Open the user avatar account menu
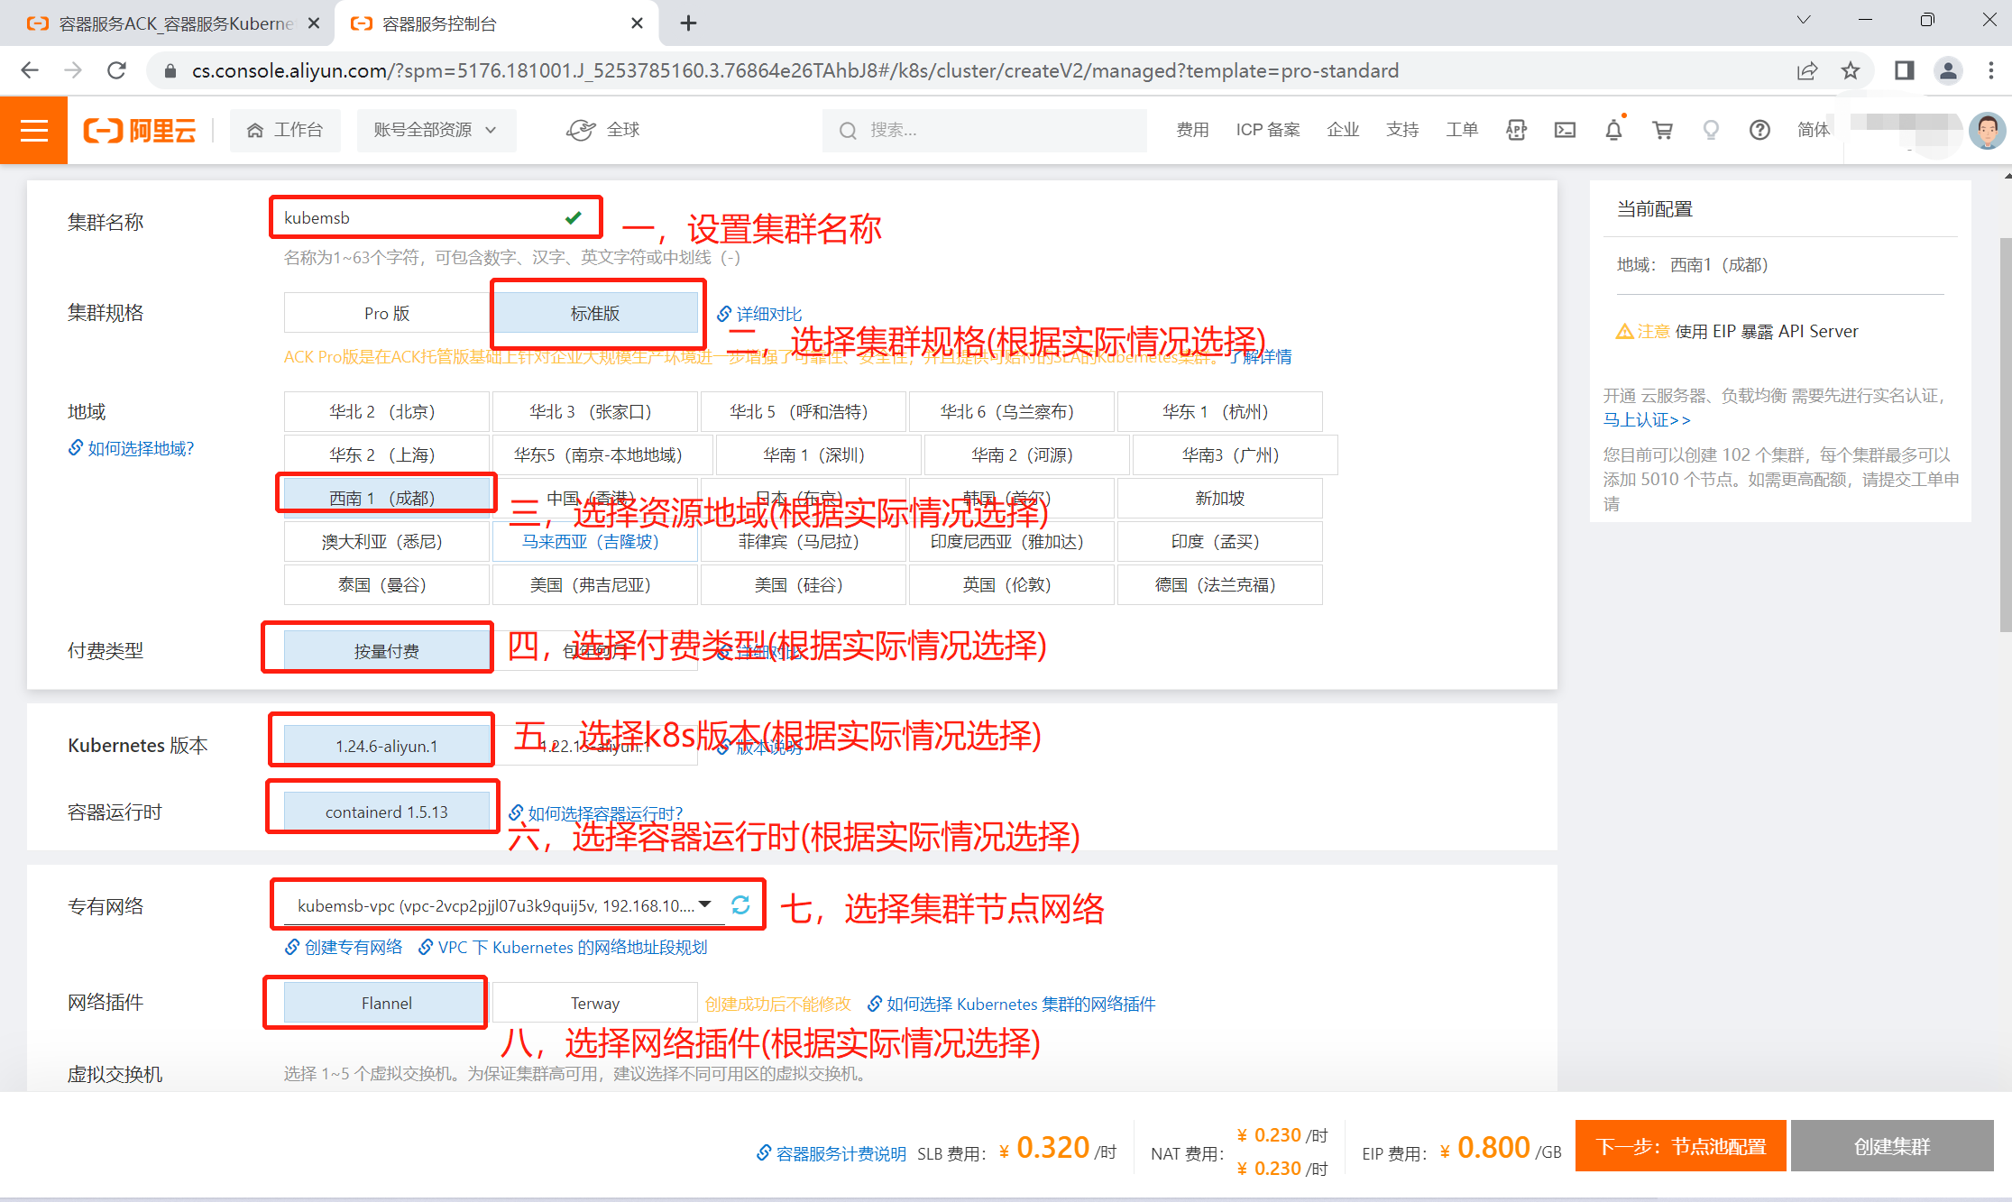Viewport: 2012px width, 1202px height. click(1986, 131)
